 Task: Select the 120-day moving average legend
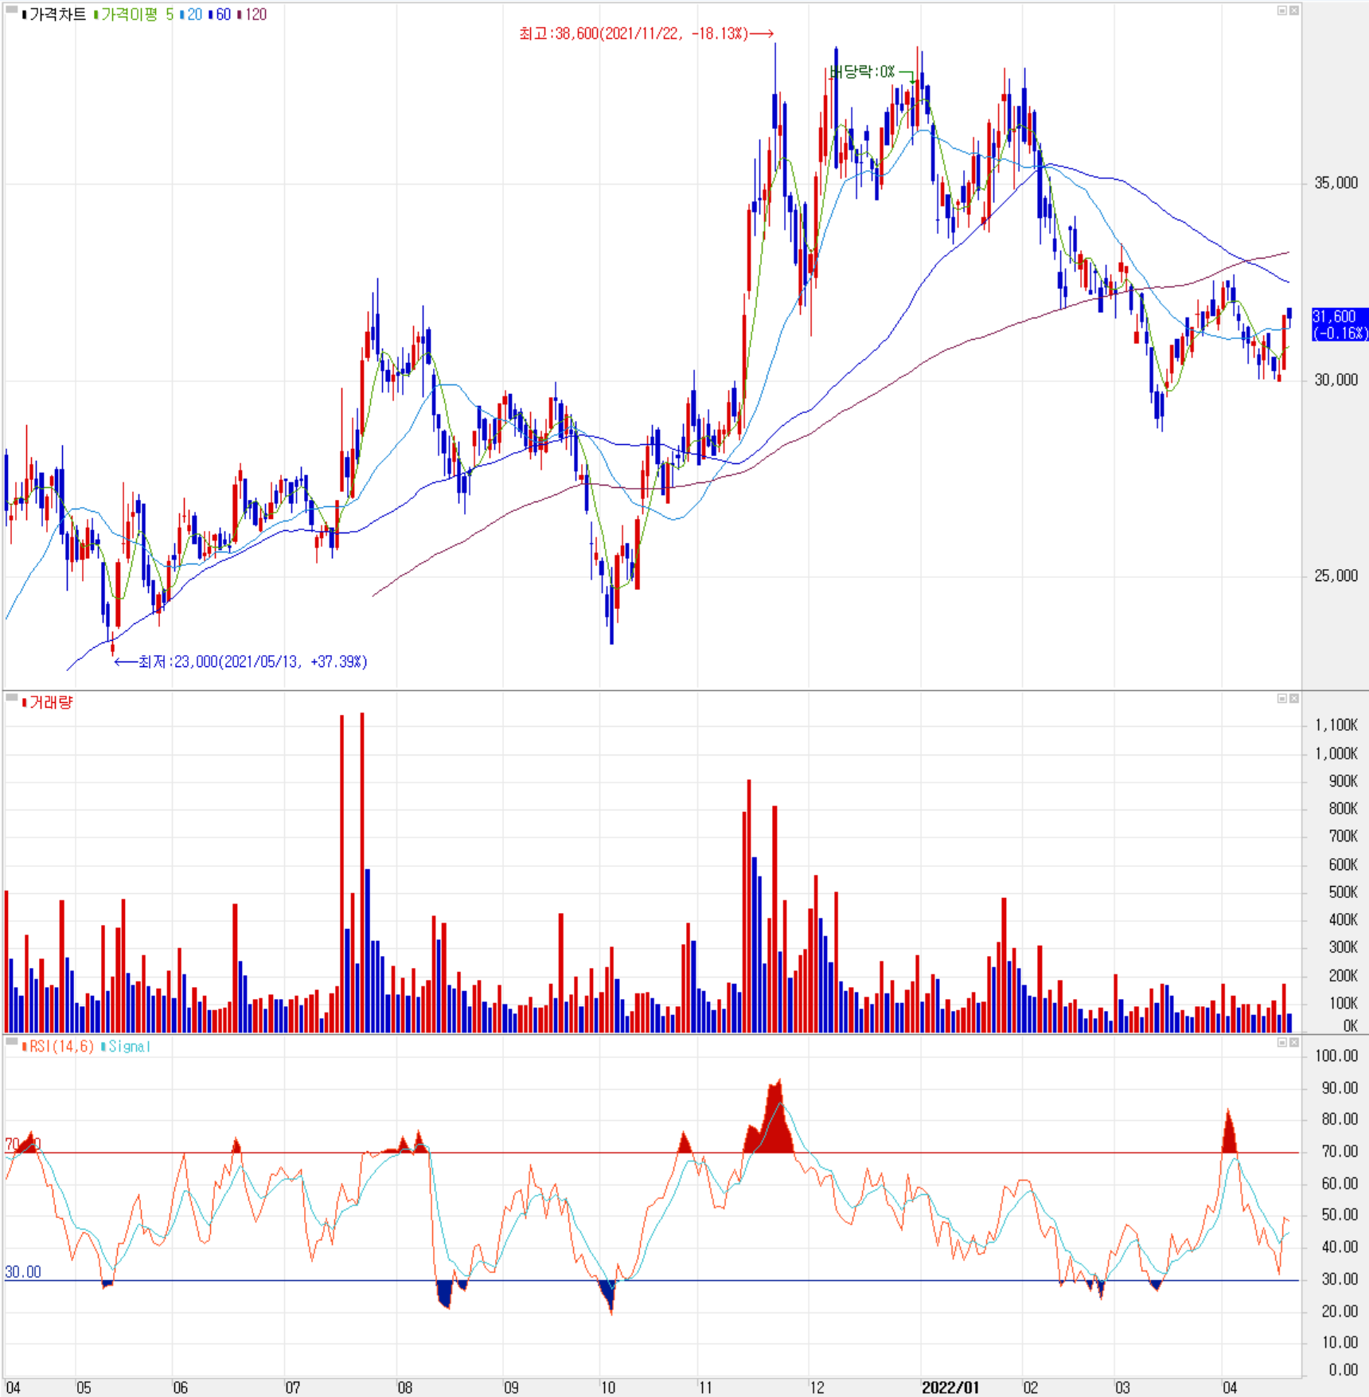(255, 14)
